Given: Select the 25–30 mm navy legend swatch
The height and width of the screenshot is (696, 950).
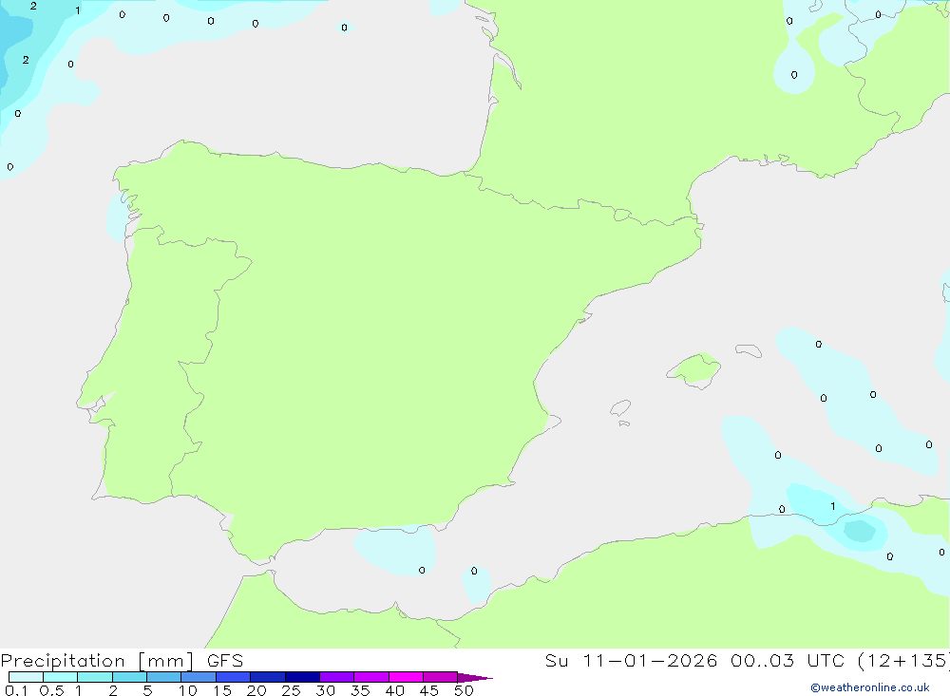Looking at the screenshot, I should click(302, 677).
